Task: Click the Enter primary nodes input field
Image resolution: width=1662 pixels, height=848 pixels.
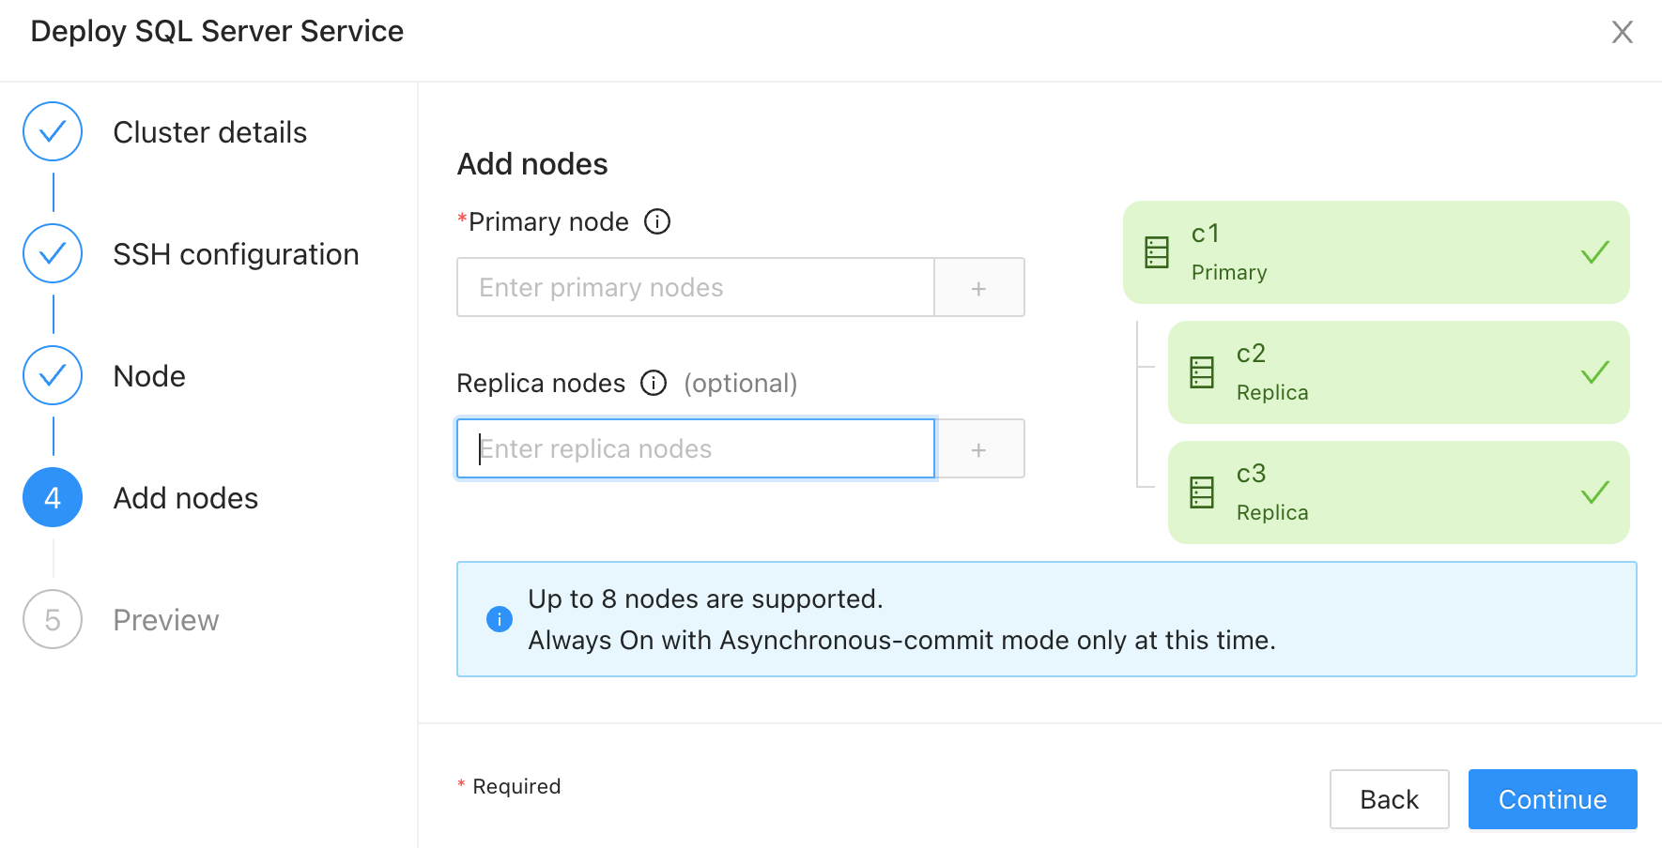Action: pyautogui.click(x=695, y=288)
